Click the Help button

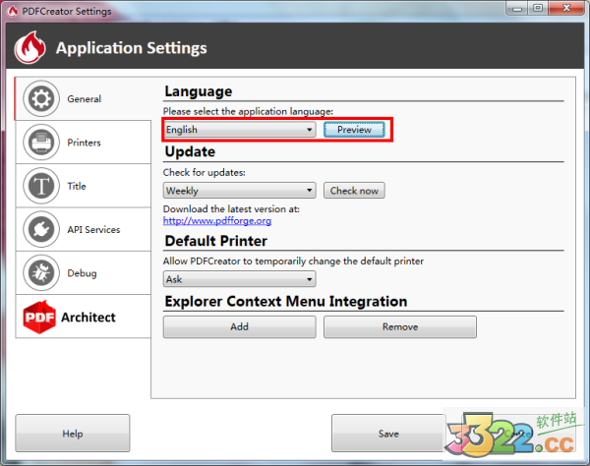(73, 434)
